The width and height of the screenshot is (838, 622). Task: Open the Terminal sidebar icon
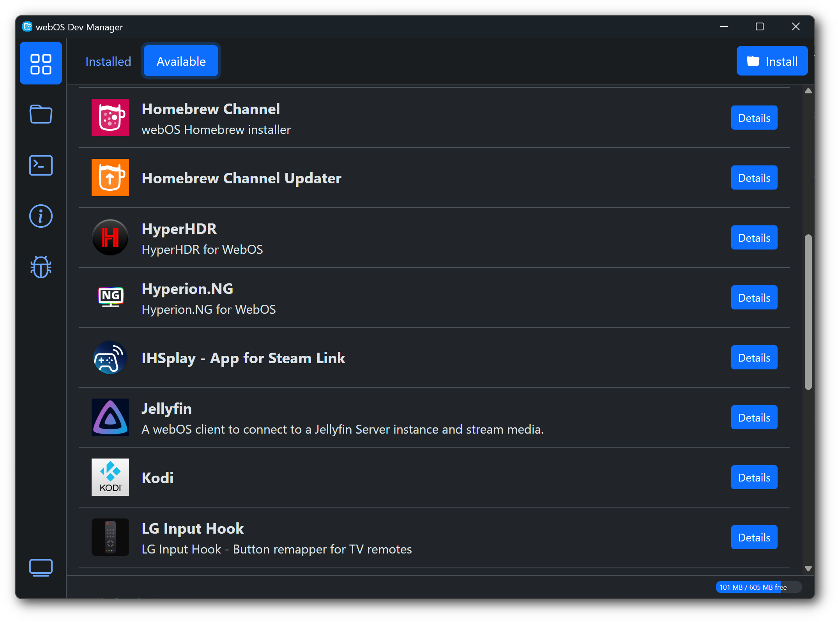click(41, 165)
